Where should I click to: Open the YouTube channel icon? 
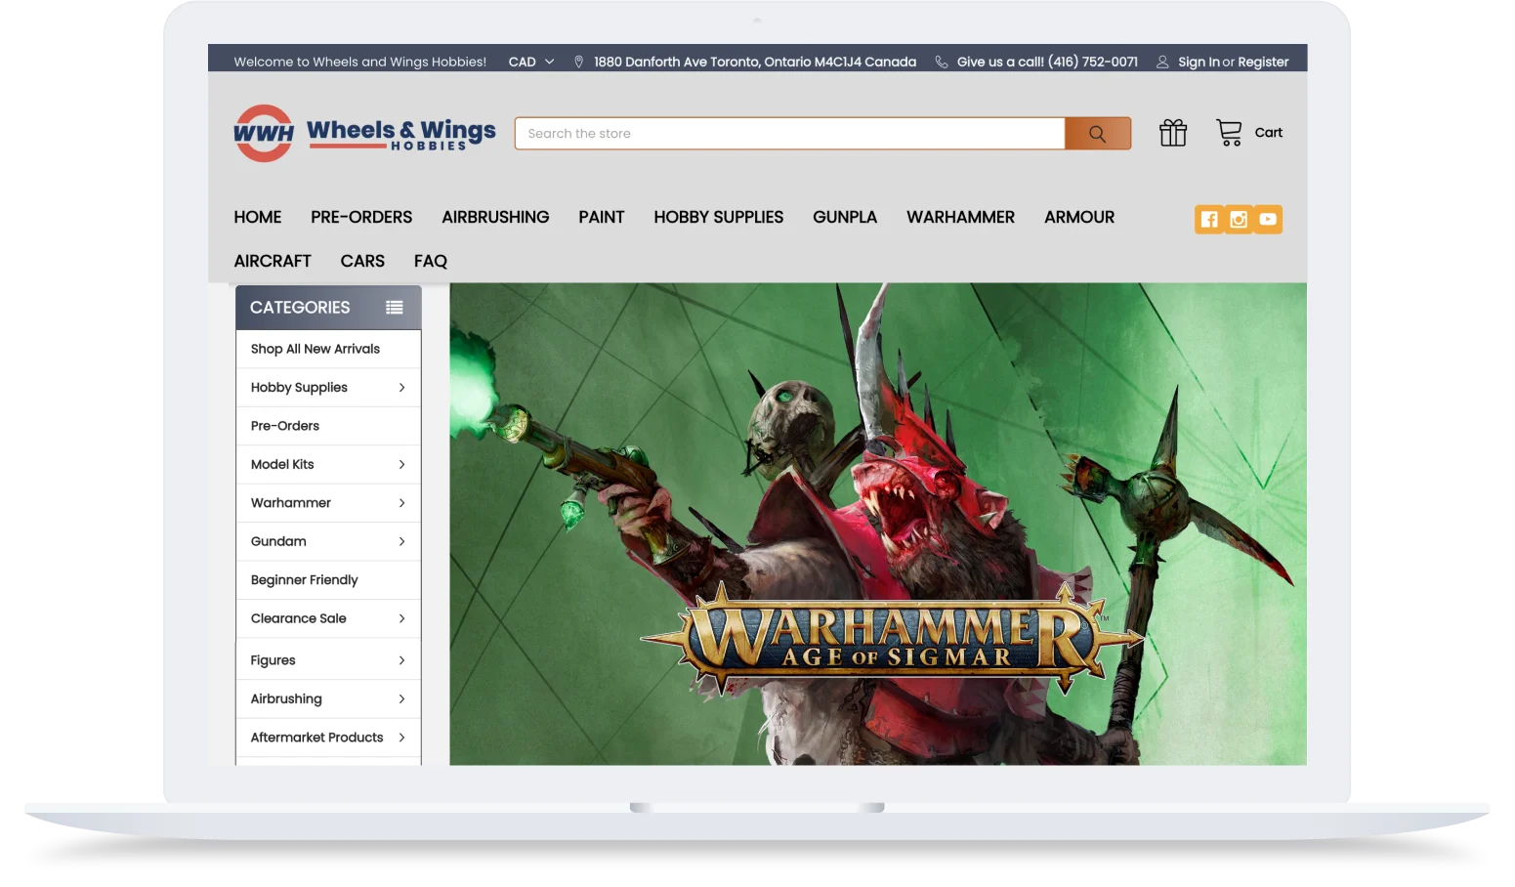(1268, 220)
